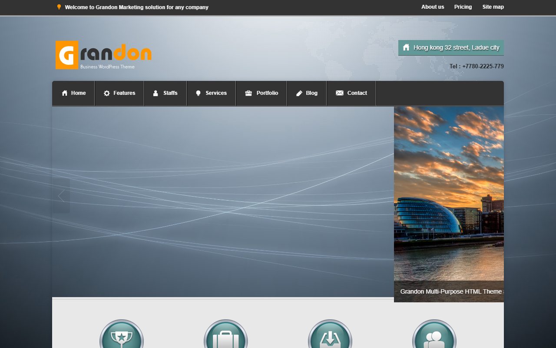556x348 pixels.
Task: Open the Contact menu item
Action: tap(351, 93)
